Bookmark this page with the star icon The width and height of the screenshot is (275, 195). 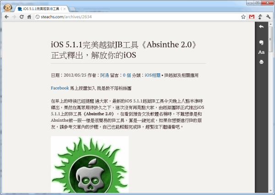click(x=243, y=17)
